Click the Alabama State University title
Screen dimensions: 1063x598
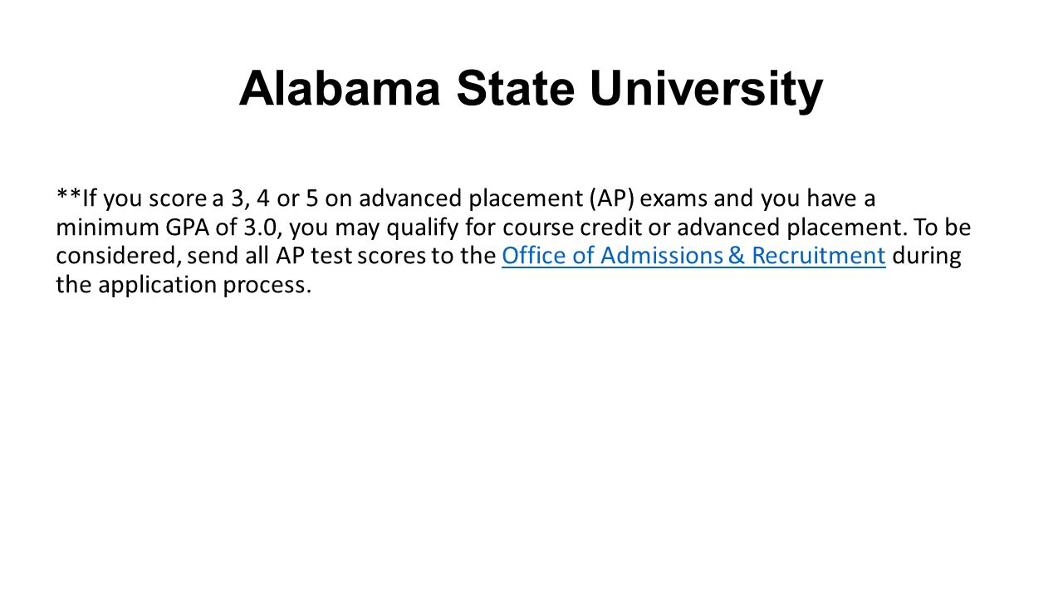tap(531, 89)
